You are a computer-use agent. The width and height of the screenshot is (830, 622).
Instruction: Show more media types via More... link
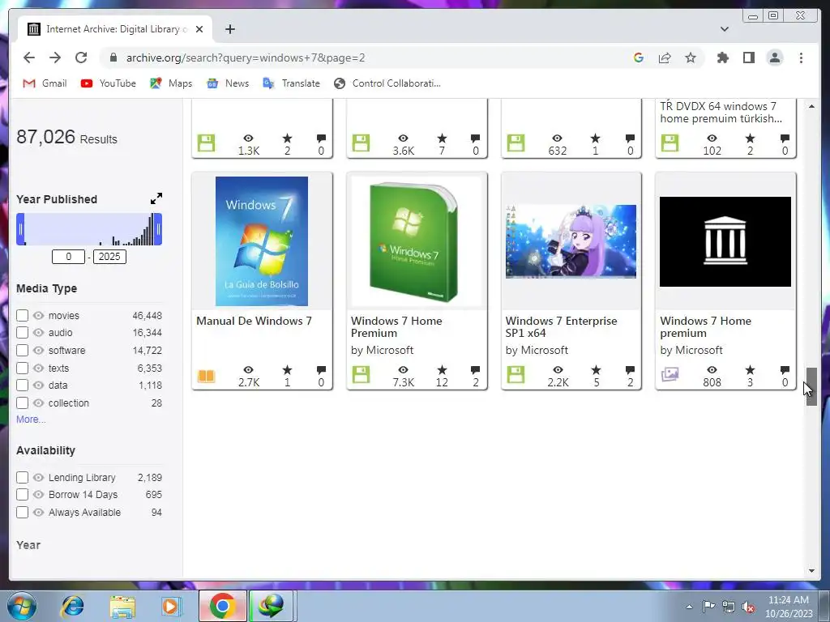tap(31, 420)
